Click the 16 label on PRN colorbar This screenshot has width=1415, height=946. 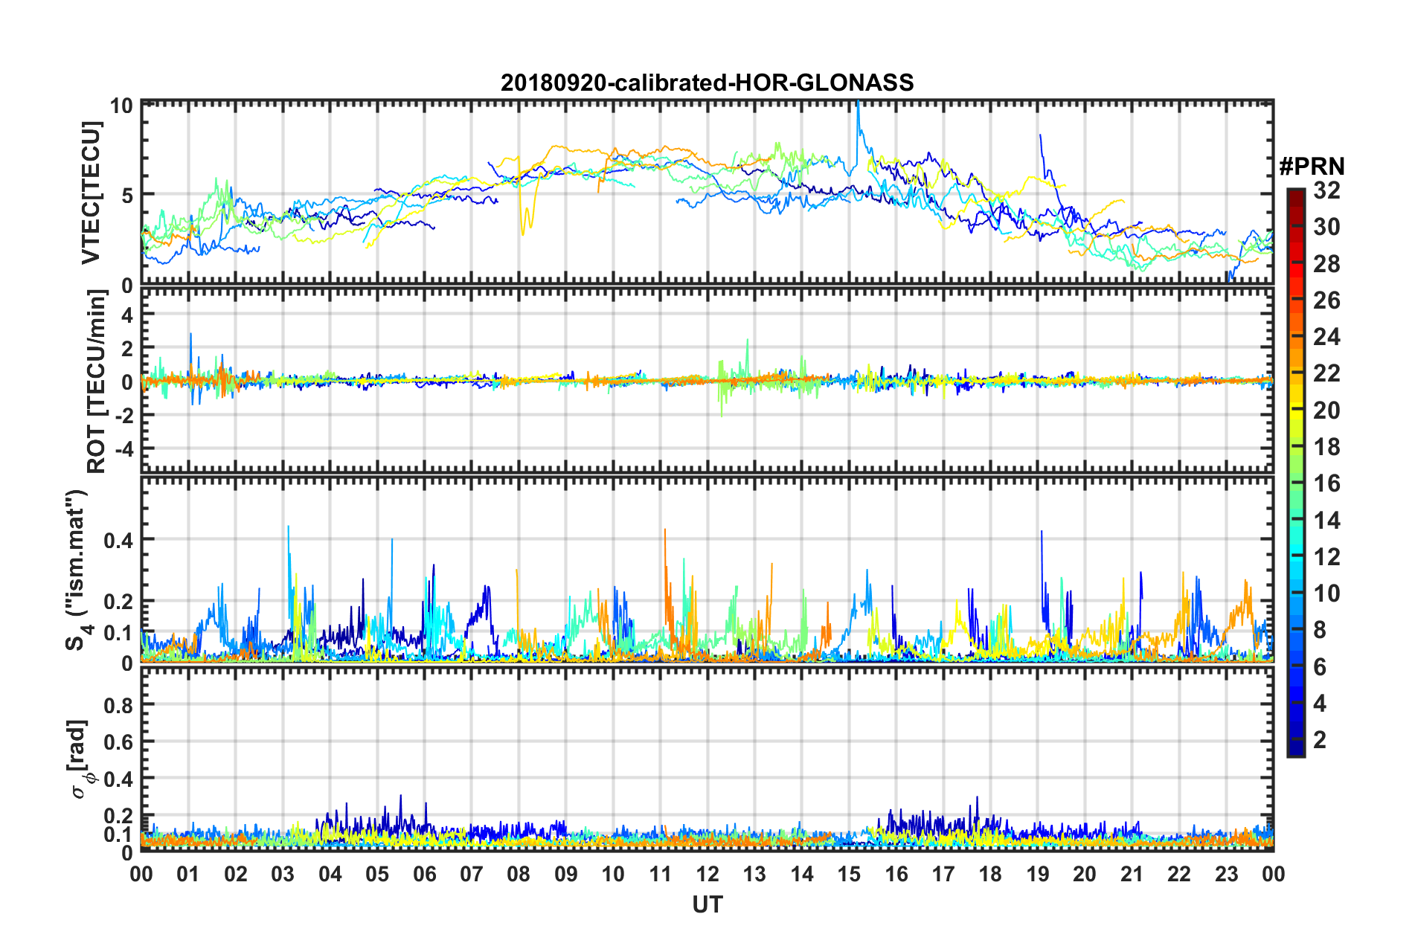tap(1327, 483)
